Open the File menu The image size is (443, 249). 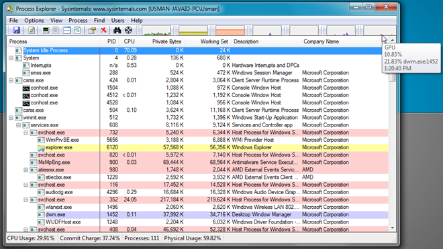(x=13, y=21)
